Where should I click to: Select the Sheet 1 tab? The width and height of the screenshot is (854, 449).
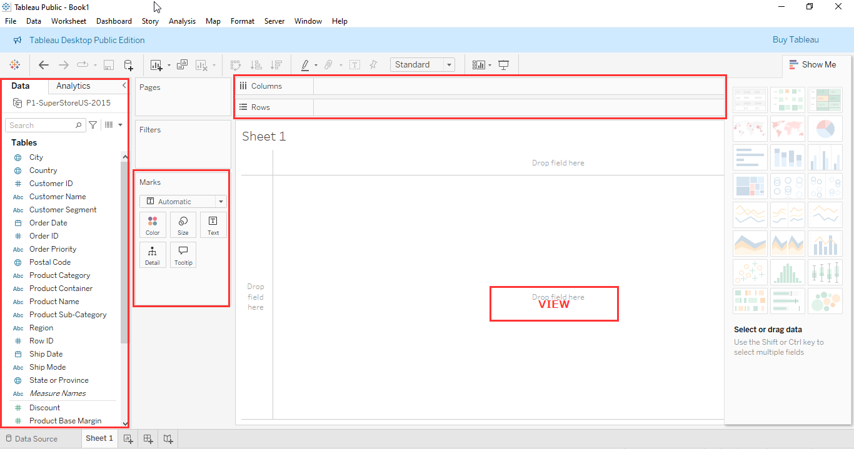click(99, 438)
